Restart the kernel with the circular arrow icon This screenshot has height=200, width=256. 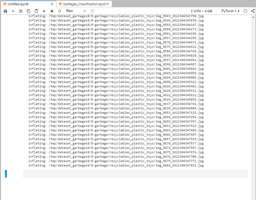[x=60, y=11]
